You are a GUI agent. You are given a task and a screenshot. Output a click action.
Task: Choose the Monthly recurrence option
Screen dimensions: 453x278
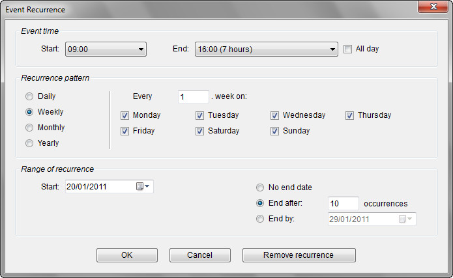point(29,128)
